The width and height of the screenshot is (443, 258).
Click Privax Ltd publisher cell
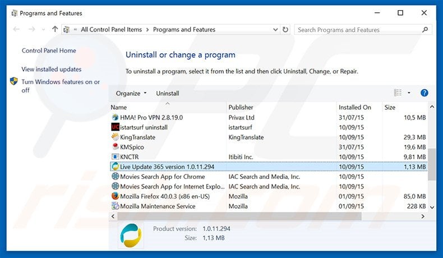(242, 117)
